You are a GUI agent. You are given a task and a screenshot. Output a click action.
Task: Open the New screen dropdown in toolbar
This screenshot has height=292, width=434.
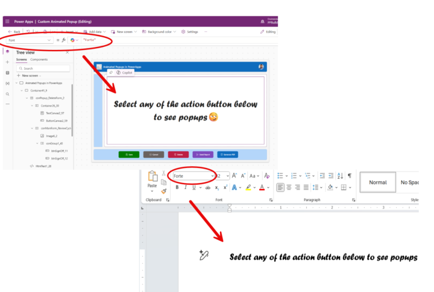[124, 32]
